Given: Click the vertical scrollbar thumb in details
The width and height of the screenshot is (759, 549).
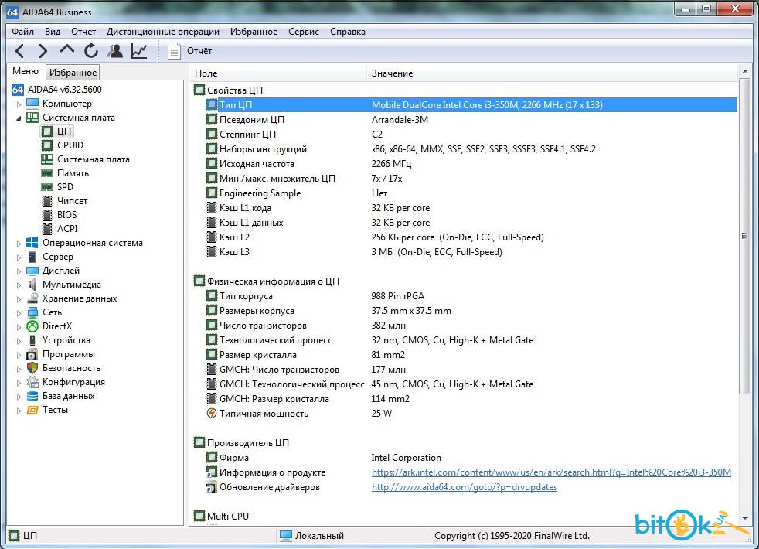Looking at the screenshot, I should click(744, 237).
